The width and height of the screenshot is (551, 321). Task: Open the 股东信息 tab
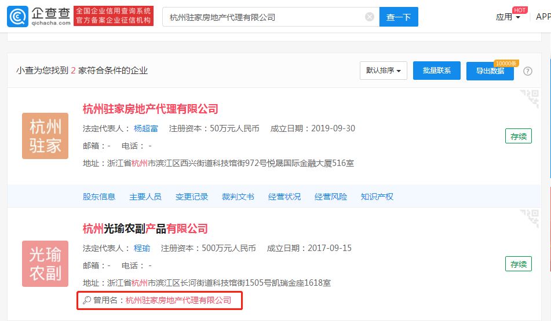(98, 197)
